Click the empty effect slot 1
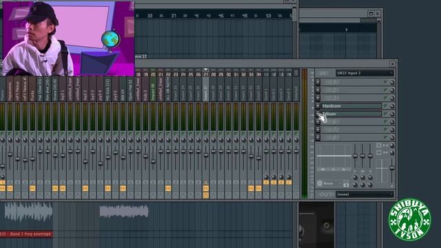Screen dimensions: 441x248 [x=351, y=82]
